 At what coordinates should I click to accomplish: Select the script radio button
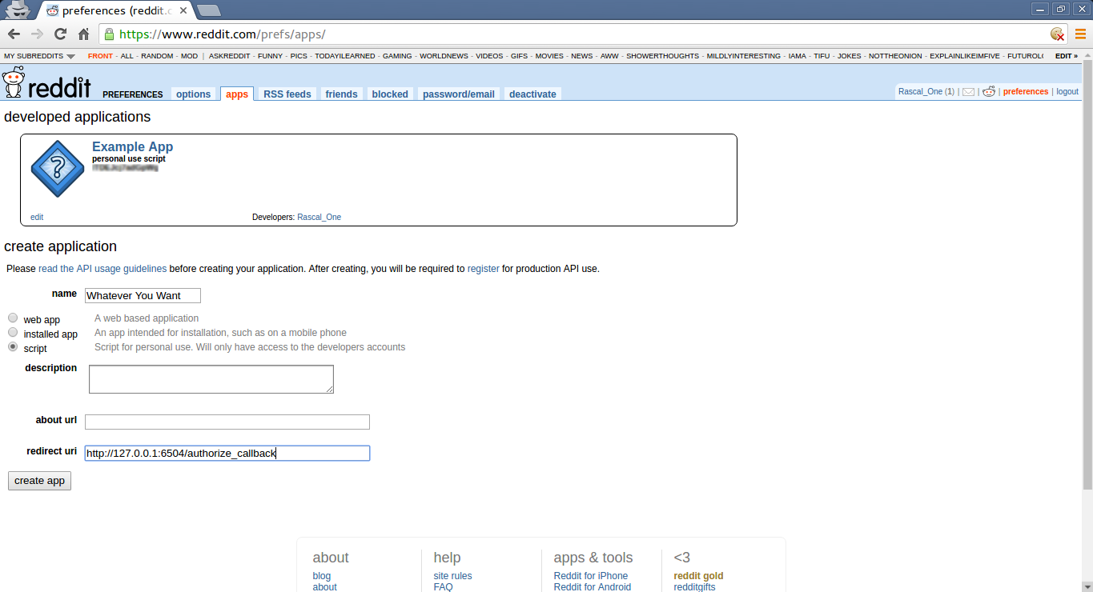[x=13, y=346]
